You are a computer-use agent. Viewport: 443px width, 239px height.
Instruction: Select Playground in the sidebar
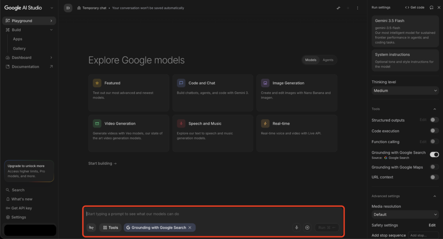point(29,21)
